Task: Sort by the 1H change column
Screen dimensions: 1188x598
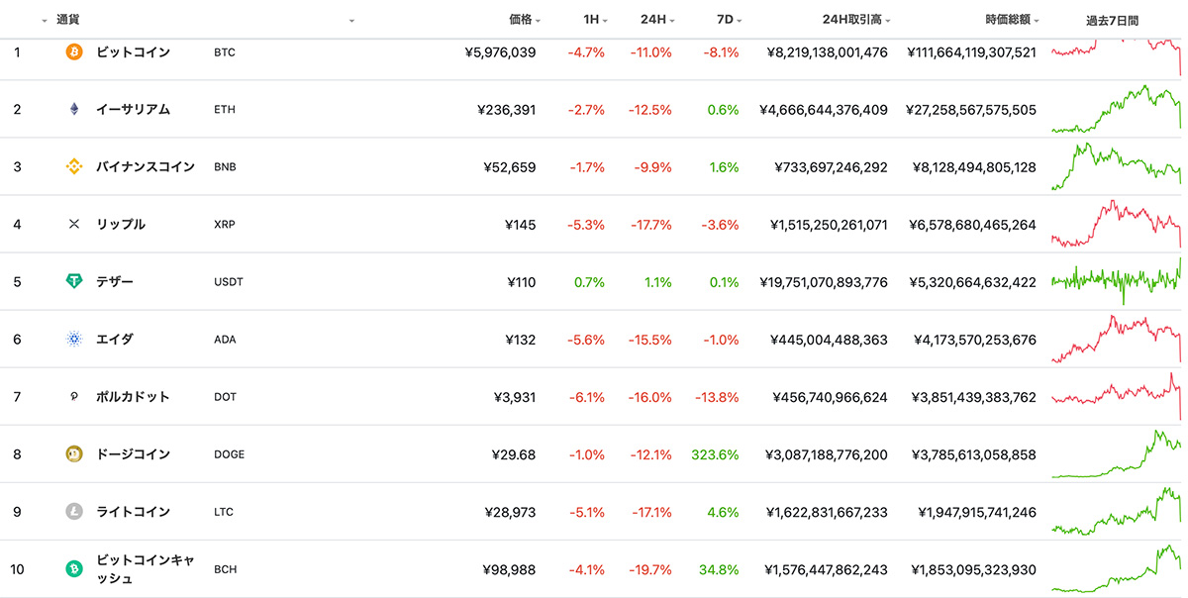Action: 593,20
